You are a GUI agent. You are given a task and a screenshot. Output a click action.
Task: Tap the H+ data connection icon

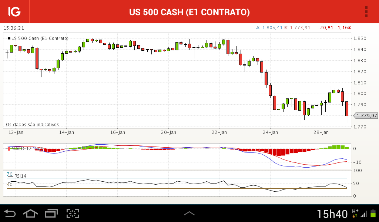coord(355,213)
